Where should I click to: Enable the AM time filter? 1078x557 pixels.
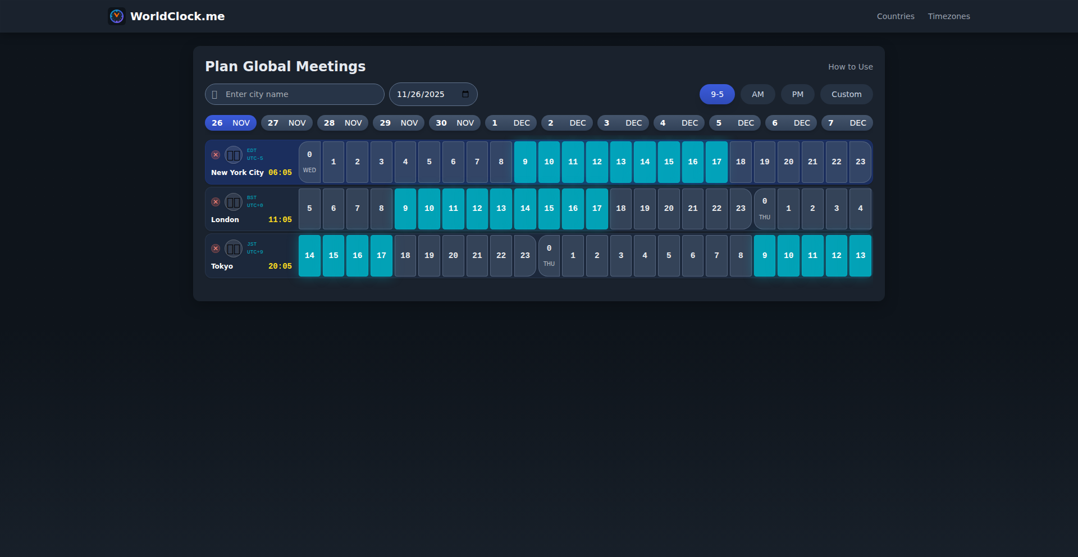(757, 94)
